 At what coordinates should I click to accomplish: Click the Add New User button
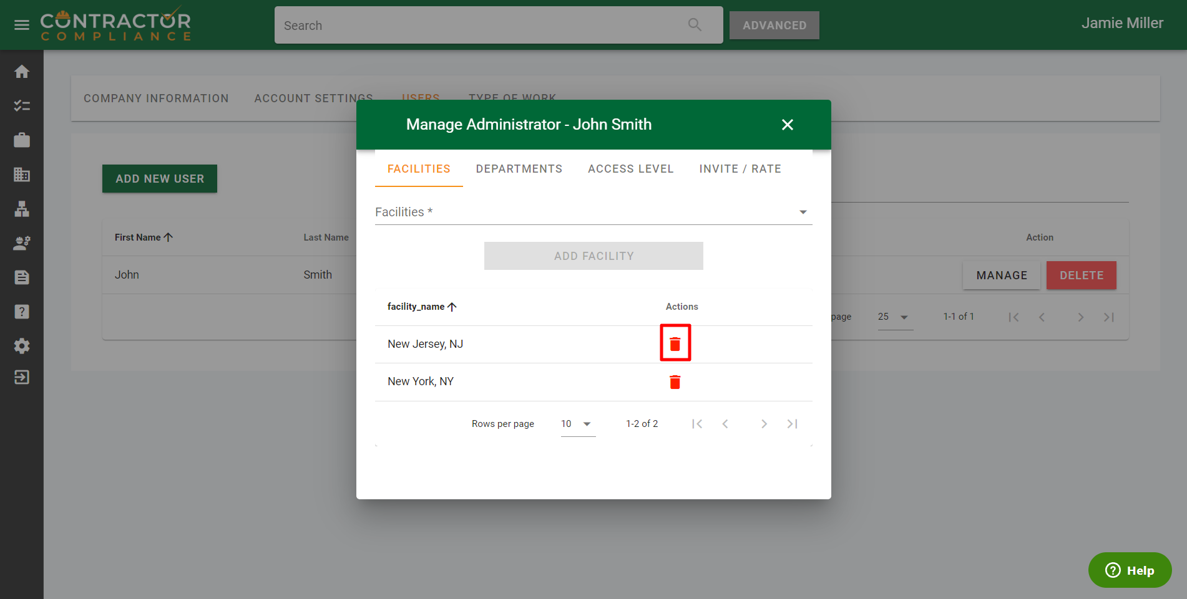pos(160,179)
